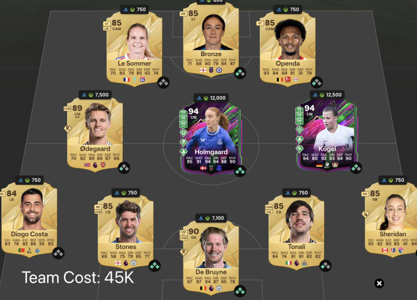This screenshot has width=417, height=300.
Task: Click the chemistry icon on Le Sommer's card
Action: pos(163,82)
